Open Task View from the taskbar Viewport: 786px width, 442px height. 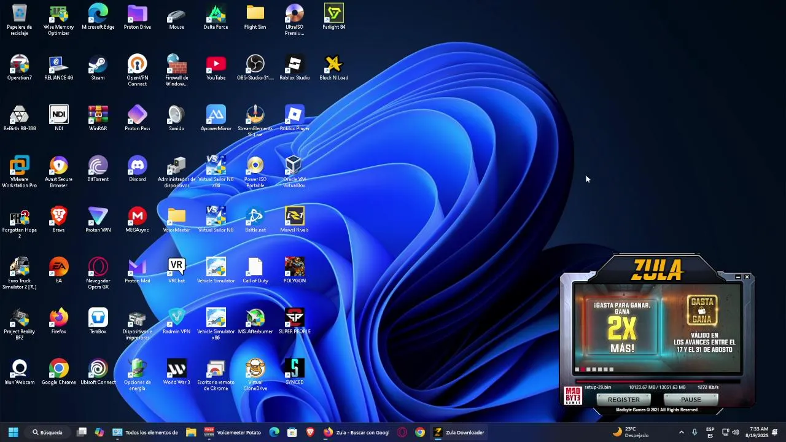point(82,432)
